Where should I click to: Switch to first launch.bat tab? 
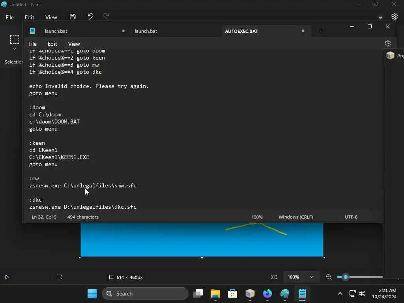click(56, 31)
